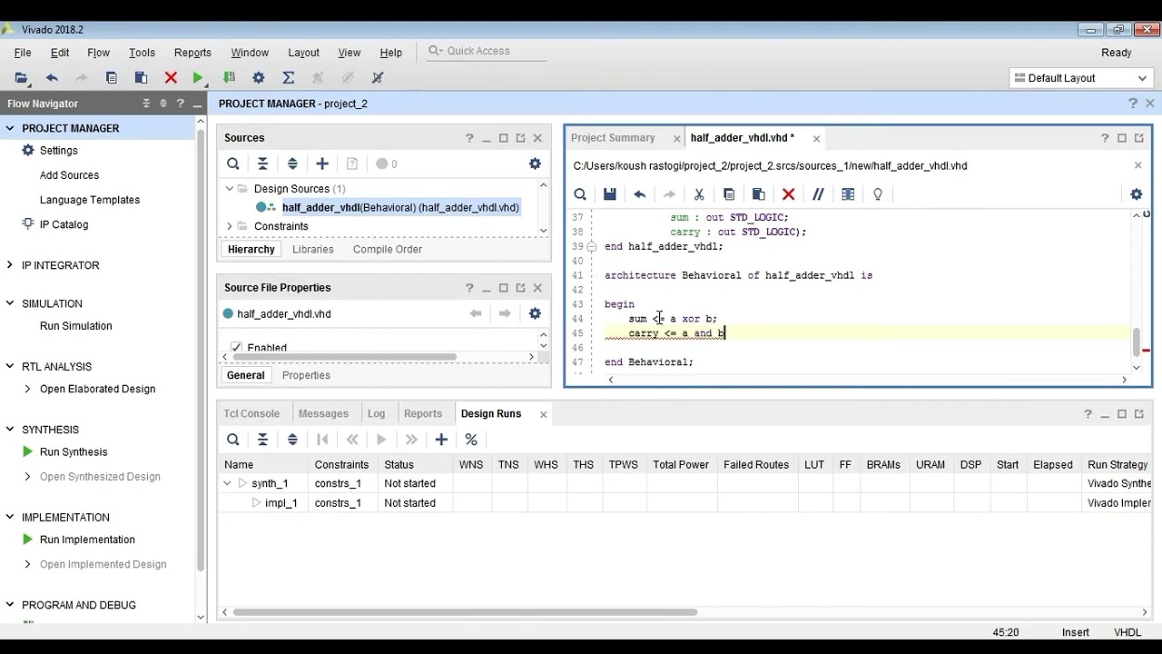Open the Default Layout dropdown

point(1080,78)
